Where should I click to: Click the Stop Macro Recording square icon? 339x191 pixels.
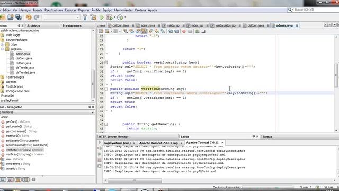click(190, 31)
